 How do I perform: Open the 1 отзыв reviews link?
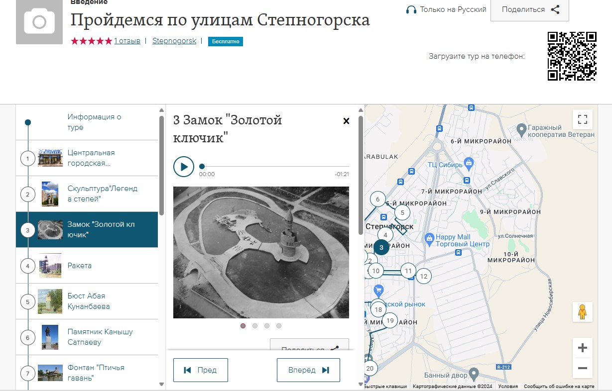[x=127, y=41]
